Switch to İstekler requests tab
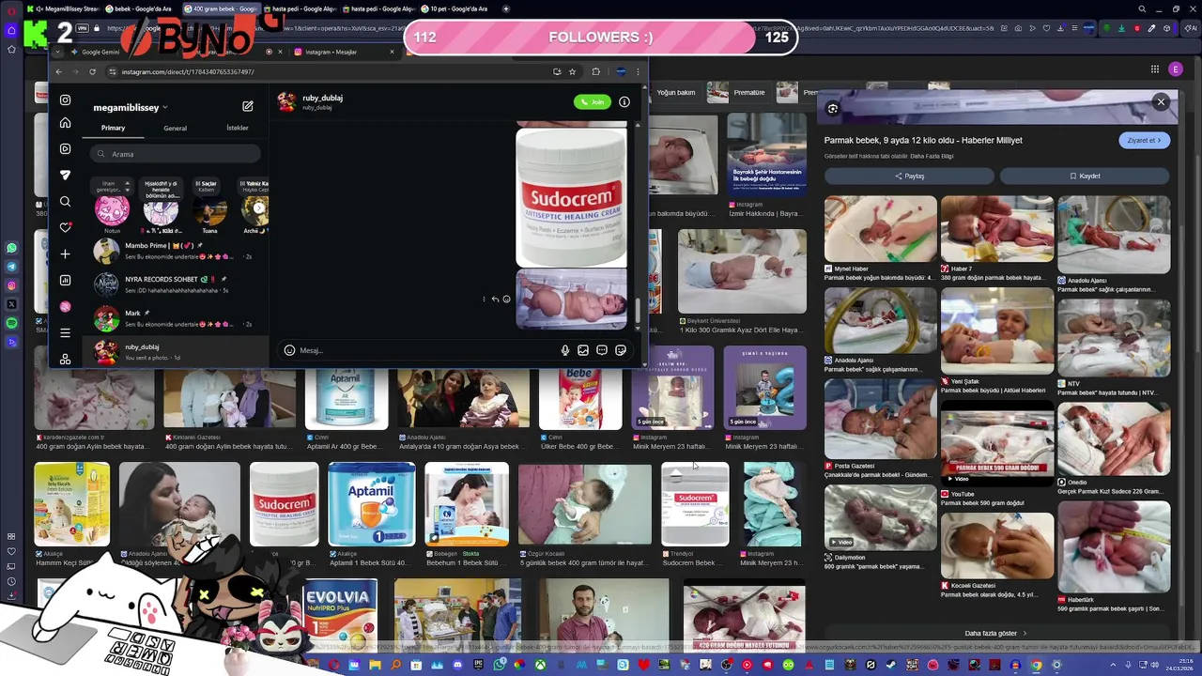The image size is (1202, 676). click(238, 128)
